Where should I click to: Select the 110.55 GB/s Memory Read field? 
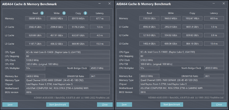[x=149, y=19]
